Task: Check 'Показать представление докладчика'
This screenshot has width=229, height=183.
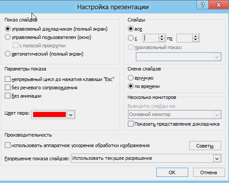Action: click(x=130, y=124)
